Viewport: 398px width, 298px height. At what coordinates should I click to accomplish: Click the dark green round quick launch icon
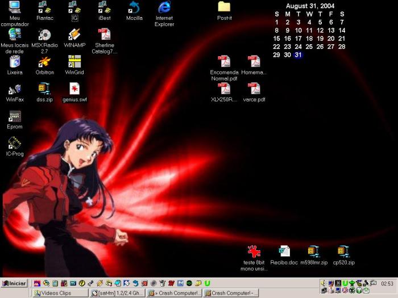pos(189,283)
